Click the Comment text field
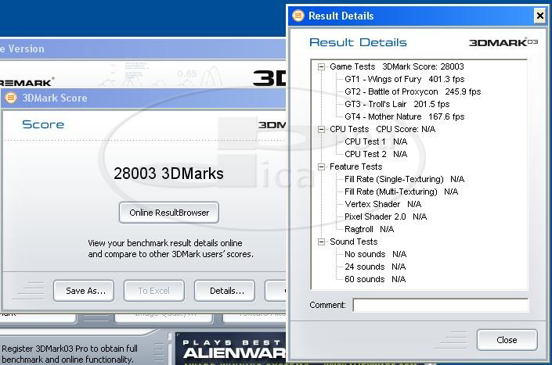This screenshot has width=552, height=365. tap(440, 305)
